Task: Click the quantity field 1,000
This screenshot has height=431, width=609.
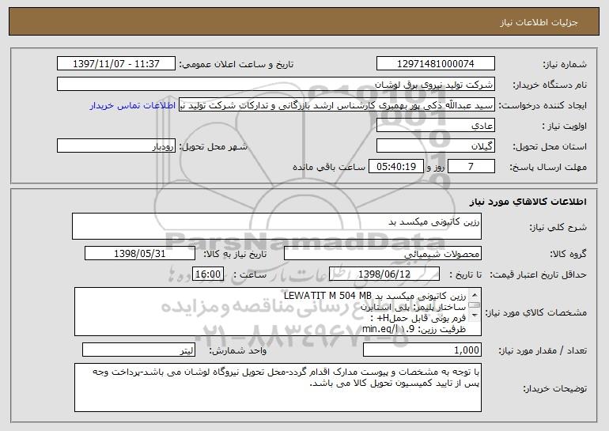Action: [422, 350]
